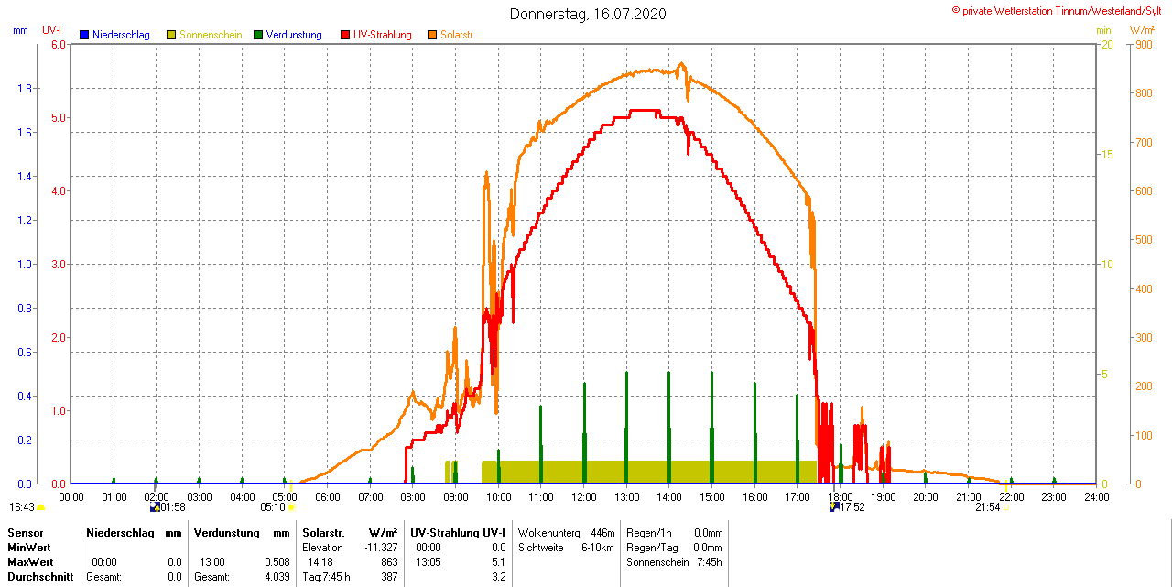Click the W/m² axis unit label
1172x587 pixels.
point(1144,30)
